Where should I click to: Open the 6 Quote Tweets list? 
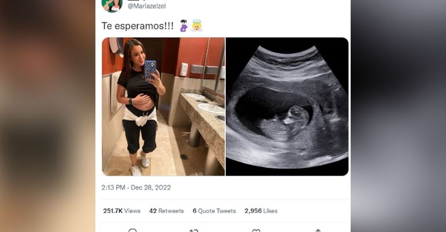(214, 211)
